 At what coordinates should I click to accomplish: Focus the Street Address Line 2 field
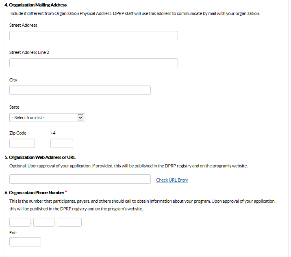93,63
